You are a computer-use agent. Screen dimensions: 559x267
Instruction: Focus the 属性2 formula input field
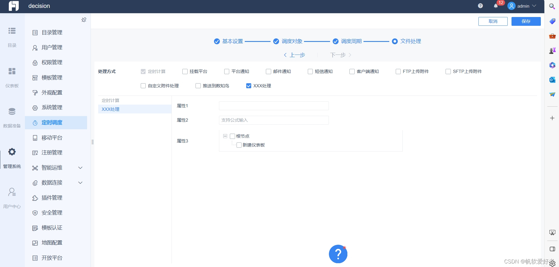pos(274,120)
